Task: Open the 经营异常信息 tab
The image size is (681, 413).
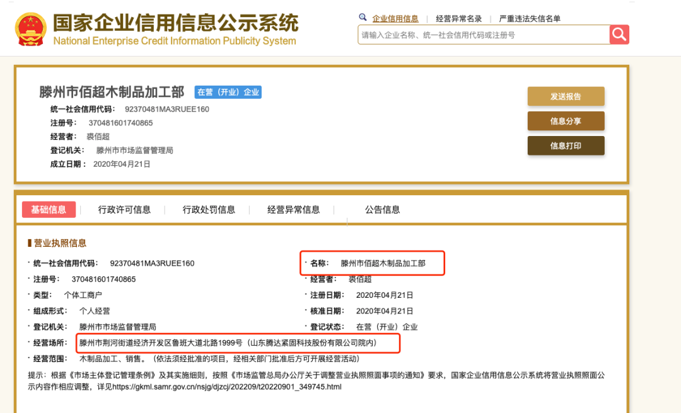Action: [x=294, y=210]
